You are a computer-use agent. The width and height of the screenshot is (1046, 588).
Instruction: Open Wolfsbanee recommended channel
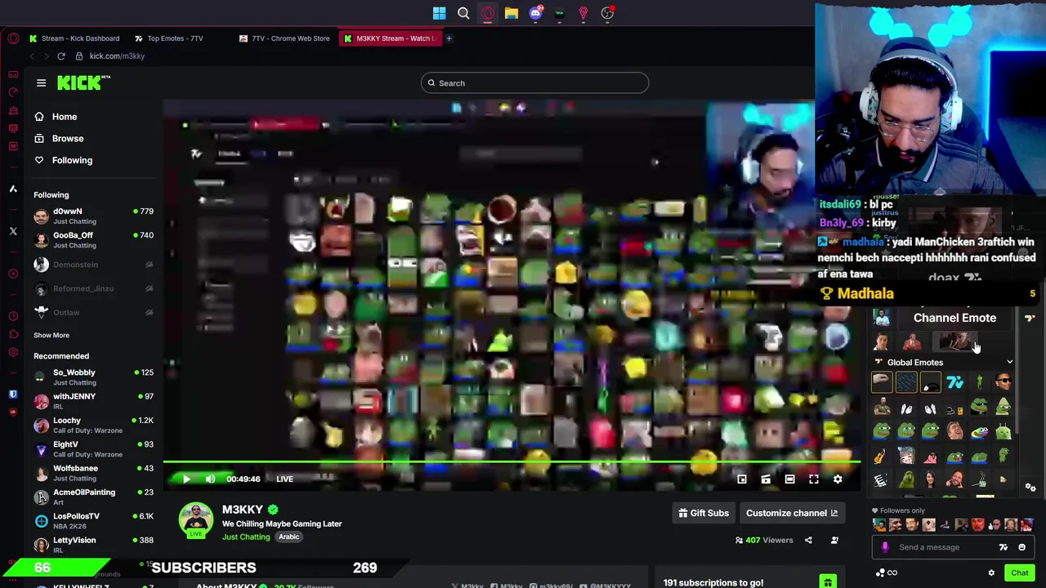coord(93,473)
